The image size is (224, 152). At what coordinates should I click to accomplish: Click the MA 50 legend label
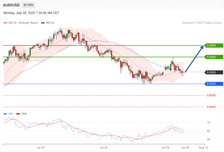pyautogui.click(x=50, y=23)
